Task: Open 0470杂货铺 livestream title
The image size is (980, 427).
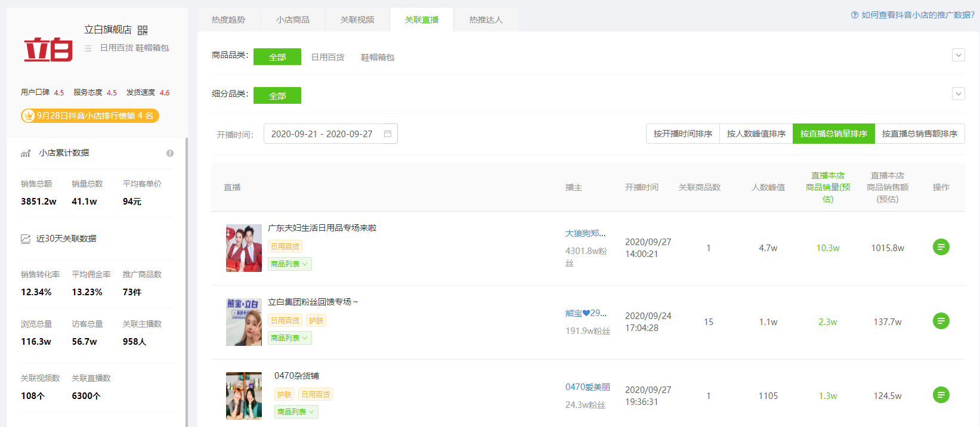Action: click(x=296, y=376)
